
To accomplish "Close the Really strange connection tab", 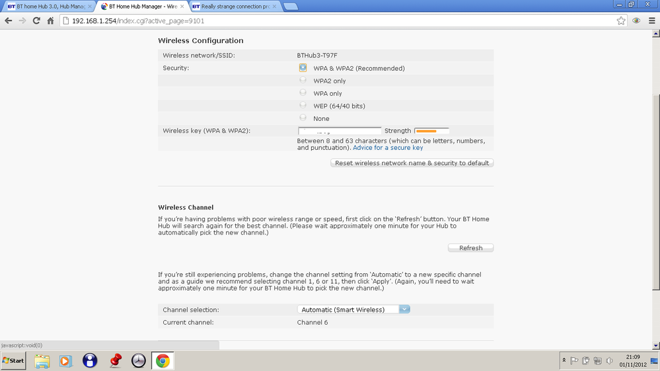I will [x=274, y=7].
